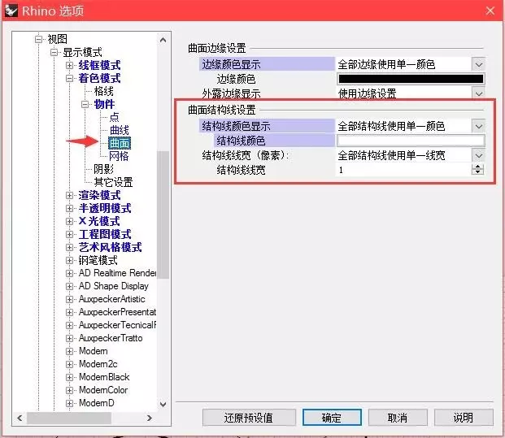Select the 艺术风格模式 display mode
Image resolution: width=505 pixels, height=438 pixels.
coord(110,247)
